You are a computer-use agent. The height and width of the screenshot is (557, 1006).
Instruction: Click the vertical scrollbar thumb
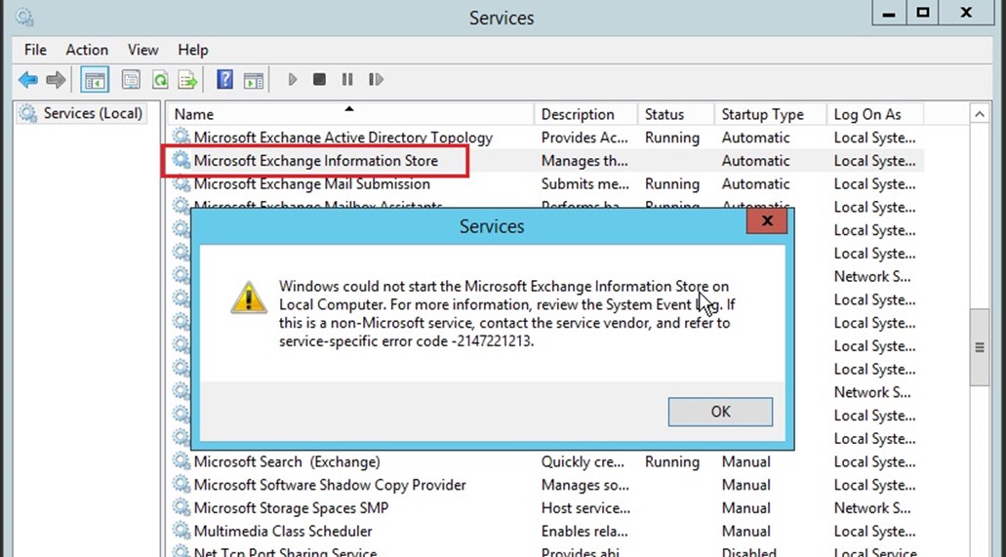[979, 348]
